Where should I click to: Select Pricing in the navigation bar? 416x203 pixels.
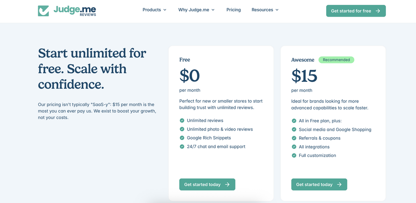click(233, 10)
